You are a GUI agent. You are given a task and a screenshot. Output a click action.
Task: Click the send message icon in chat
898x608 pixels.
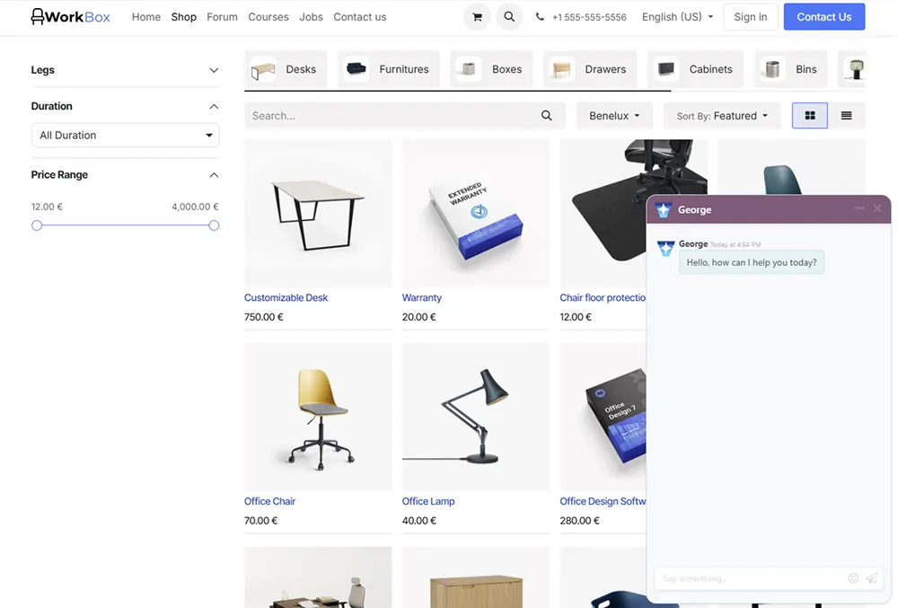pyautogui.click(x=872, y=578)
